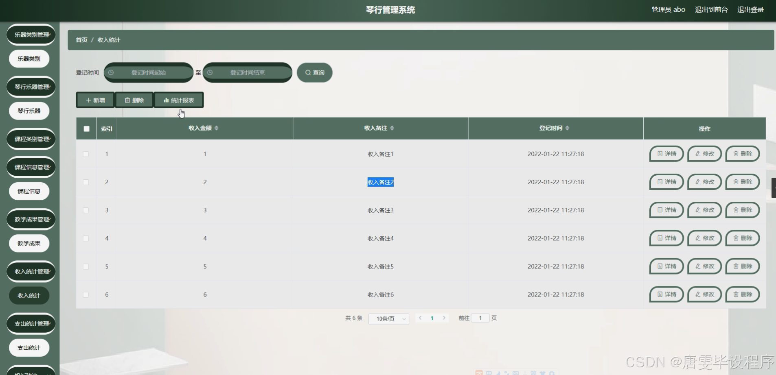Viewport: 776px width, 375px height.
Task: View 详情 for row 收入备注5
Action: pyautogui.click(x=666, y=266)
